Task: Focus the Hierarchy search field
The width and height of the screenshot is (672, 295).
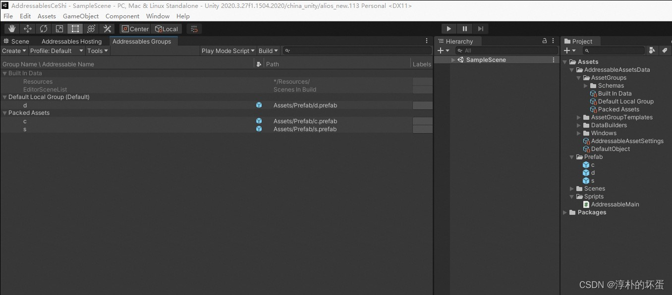Action: pos(506,50)
